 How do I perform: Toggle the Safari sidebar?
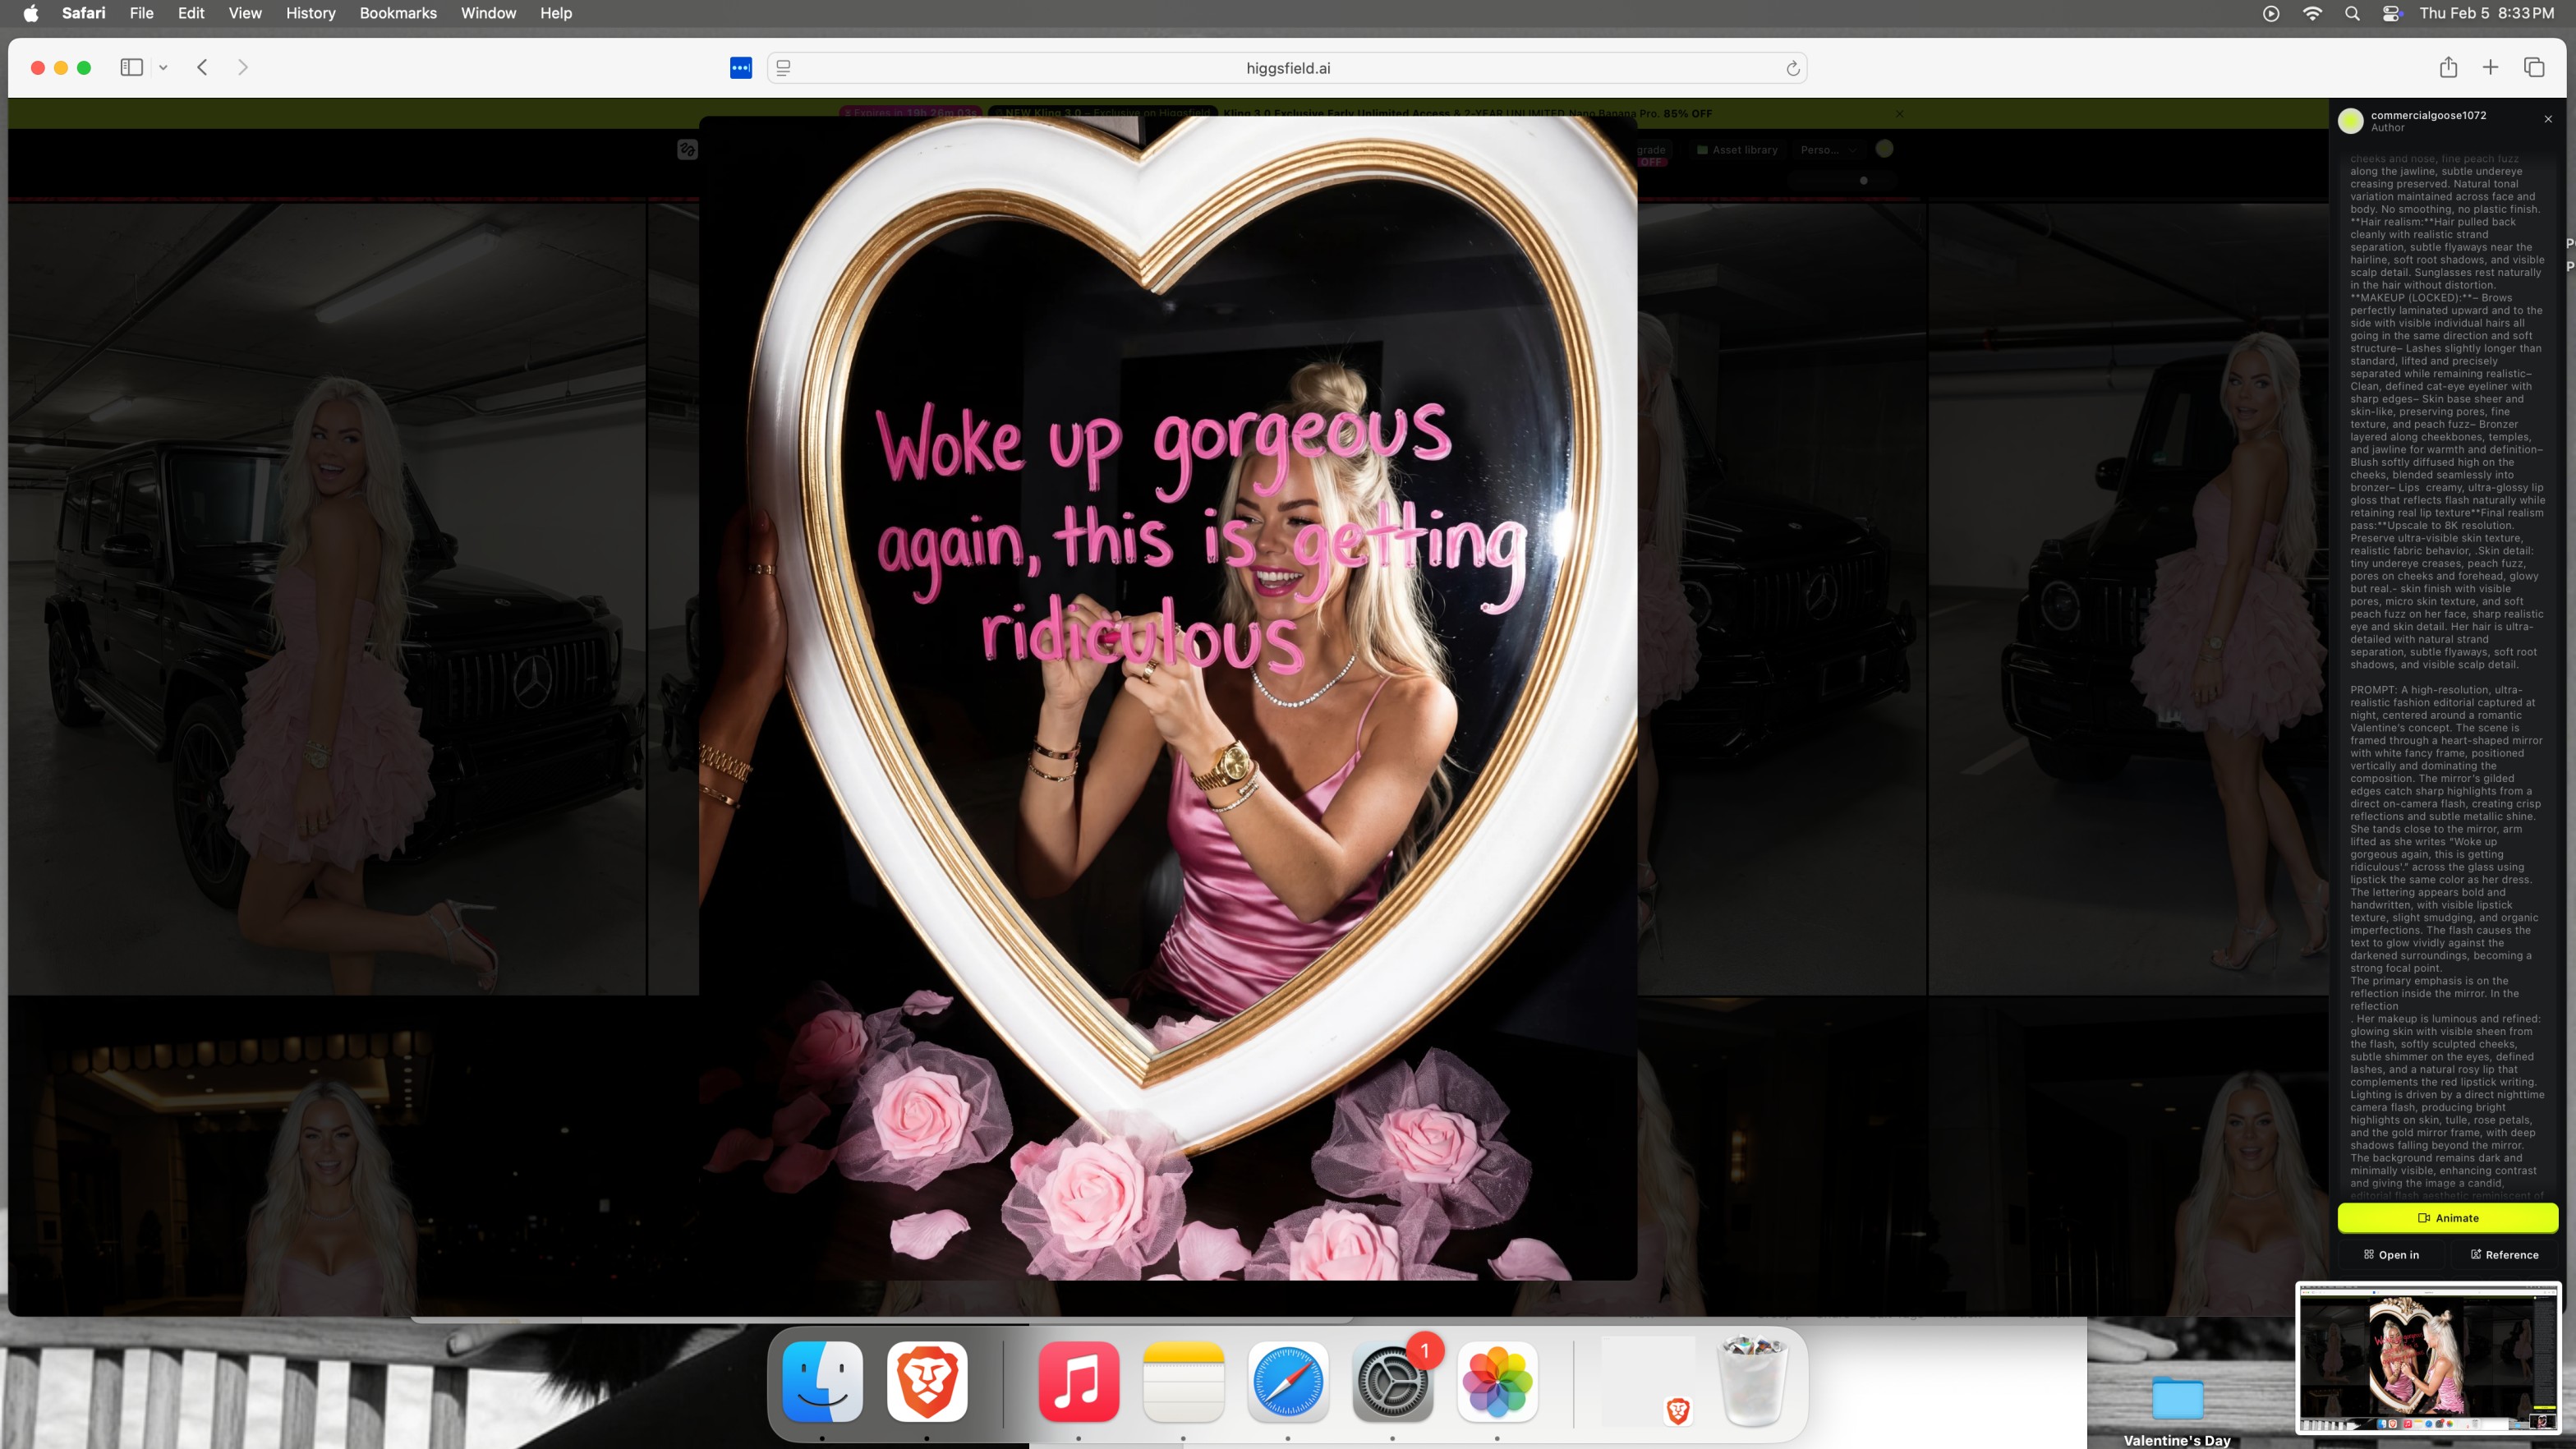[x=131, y=67]
